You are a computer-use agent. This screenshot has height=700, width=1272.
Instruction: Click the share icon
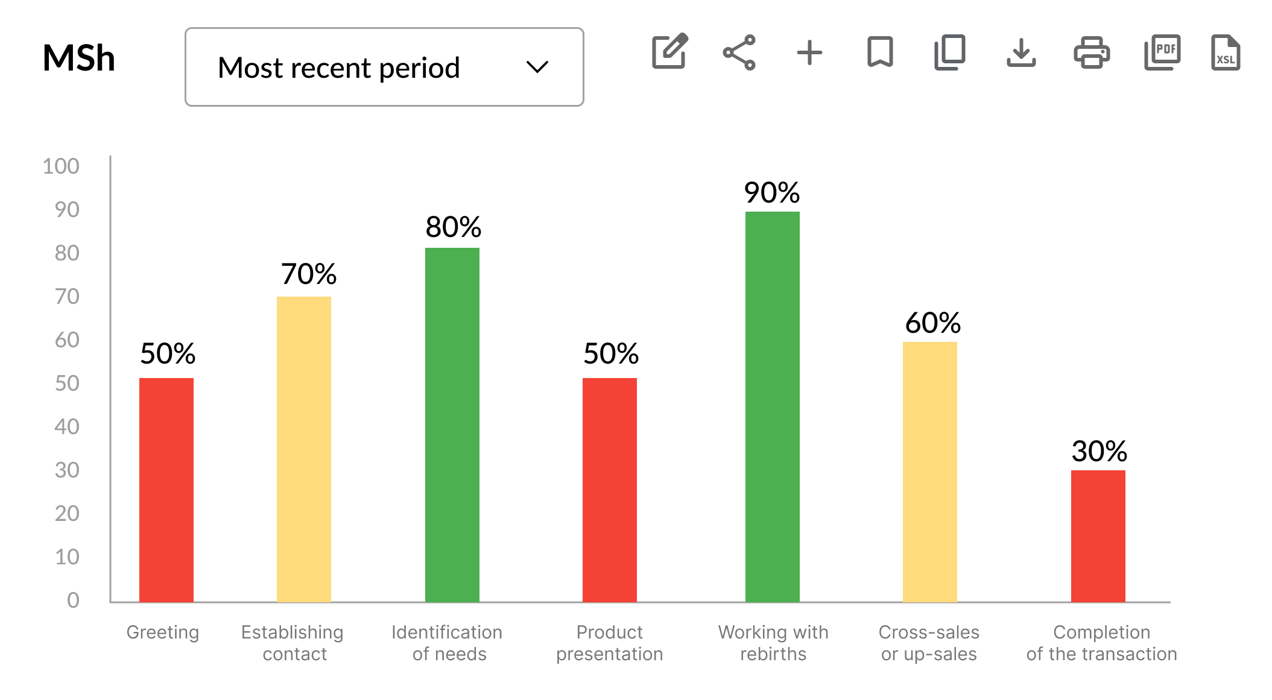pyautogui.click(x=739, y=52)
